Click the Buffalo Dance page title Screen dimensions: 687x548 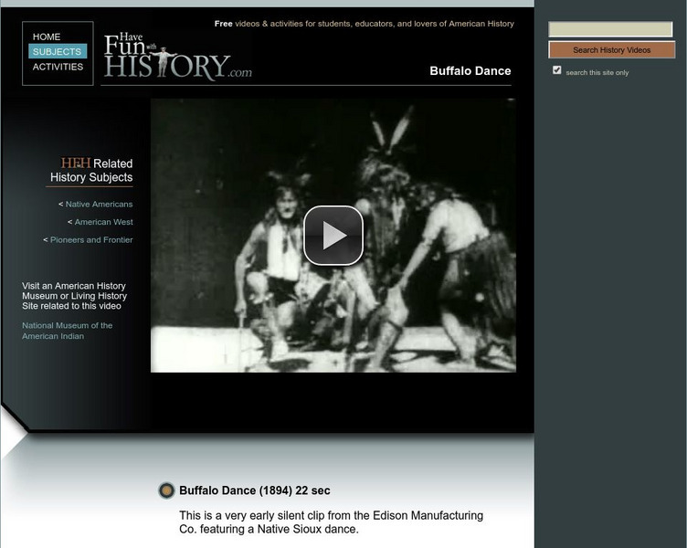coord(470,71)
